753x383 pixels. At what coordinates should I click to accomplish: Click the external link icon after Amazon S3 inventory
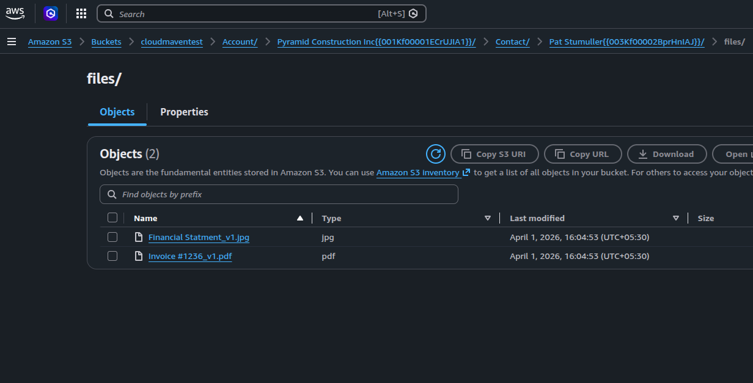pyautogui.click(x=466, y=172)
